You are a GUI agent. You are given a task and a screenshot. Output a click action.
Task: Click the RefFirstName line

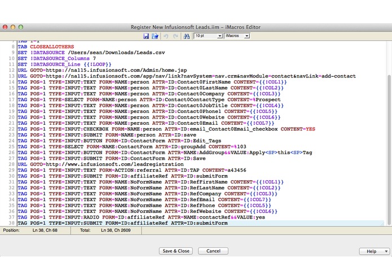(151, 182)
